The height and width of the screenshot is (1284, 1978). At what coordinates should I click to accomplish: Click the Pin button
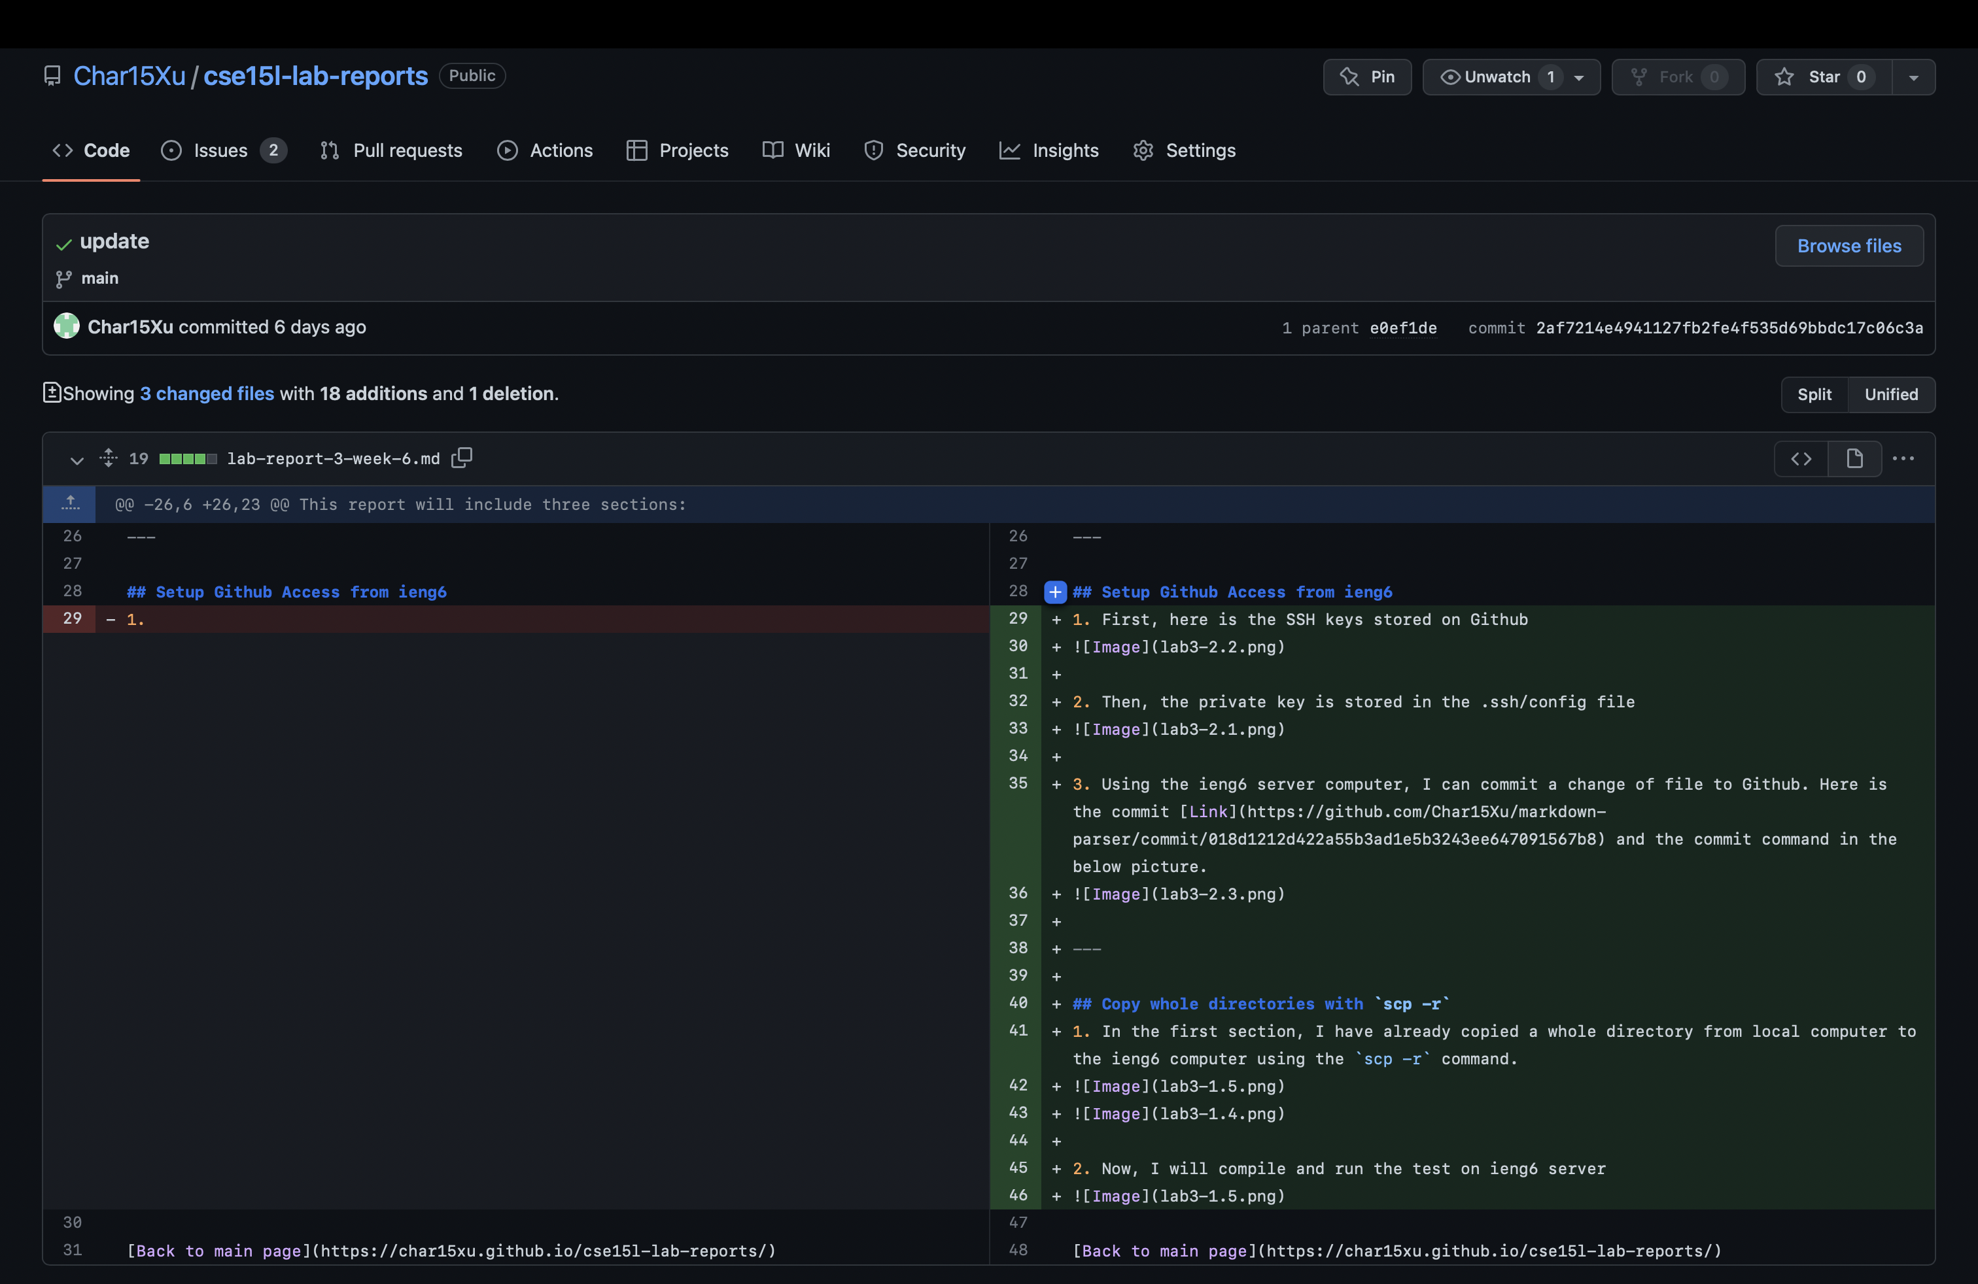click(1367, 76)
